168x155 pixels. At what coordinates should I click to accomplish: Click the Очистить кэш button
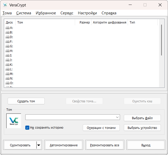pyautogui.click(x=142, y=101)
